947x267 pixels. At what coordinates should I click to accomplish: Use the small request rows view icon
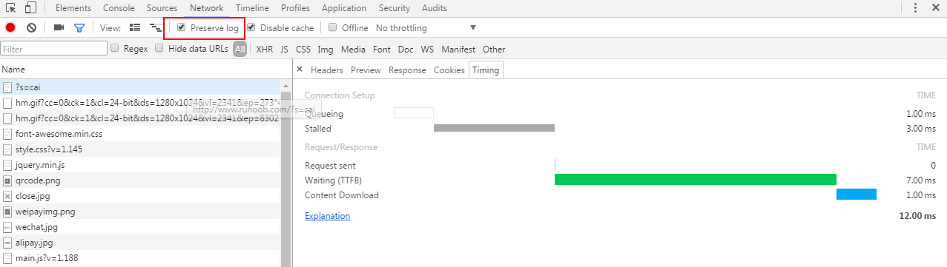pyautogui.click(x=155, y=27)
